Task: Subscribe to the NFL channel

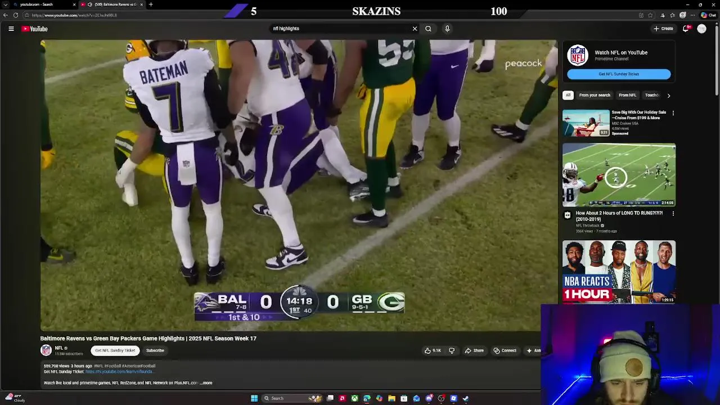Action: click(155, 350)
